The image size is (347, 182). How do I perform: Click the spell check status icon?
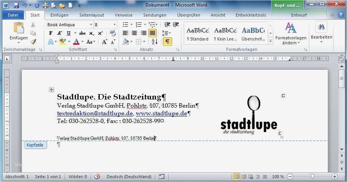click(x=97, y=177)
